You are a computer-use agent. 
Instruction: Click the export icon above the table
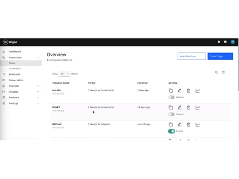pos(223,72)
